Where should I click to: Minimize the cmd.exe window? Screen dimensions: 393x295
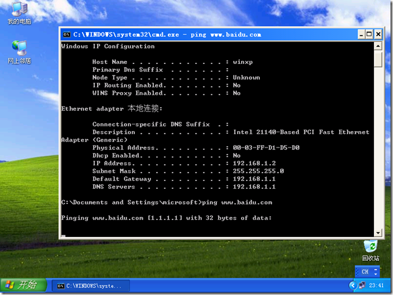point(361,34)
